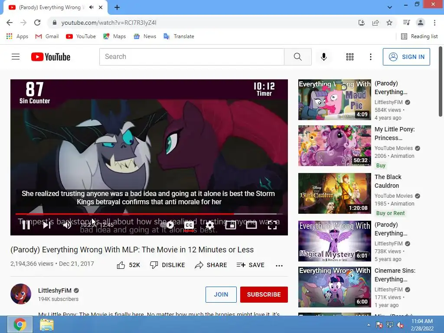
Task: Open the YouTube guide hamburger menu
Action: [x=16, y=57]
